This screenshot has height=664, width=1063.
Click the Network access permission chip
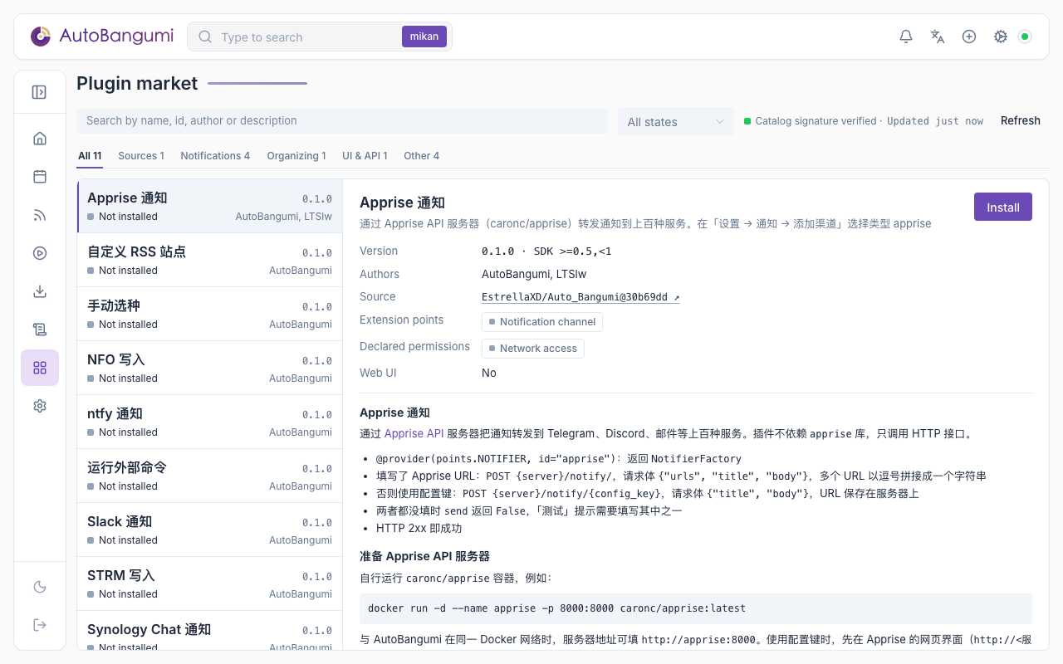[533, 349]
